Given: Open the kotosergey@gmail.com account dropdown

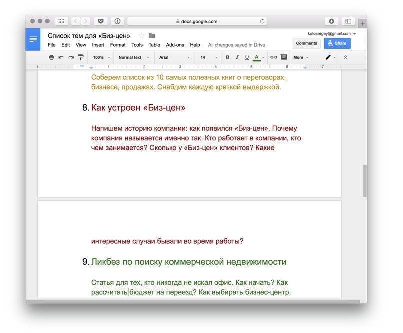Looking at the screenshot, I should (332, 33).
